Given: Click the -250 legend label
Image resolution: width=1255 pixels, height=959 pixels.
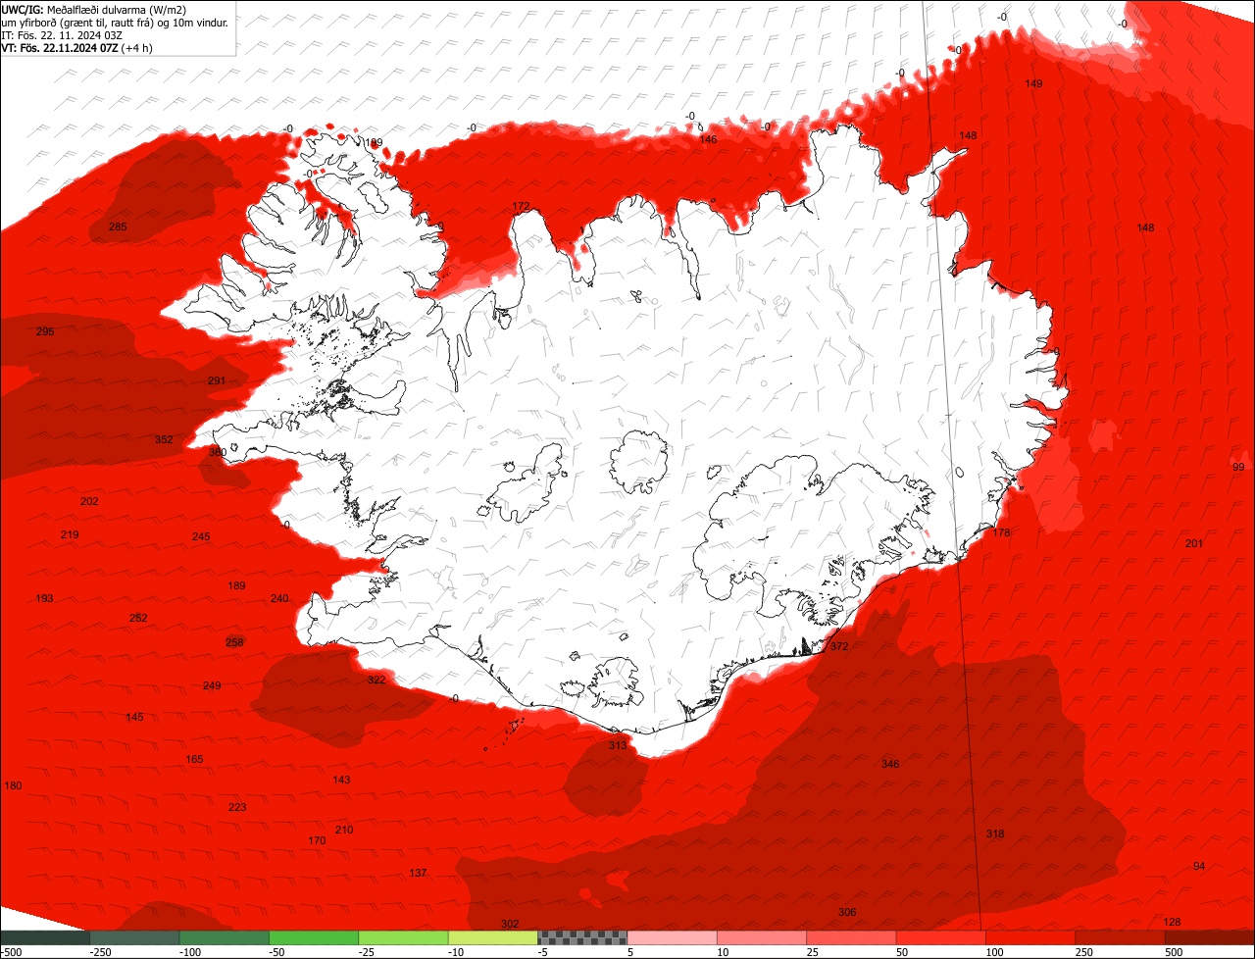Looking at the screenshot, I should click(99, 952).
